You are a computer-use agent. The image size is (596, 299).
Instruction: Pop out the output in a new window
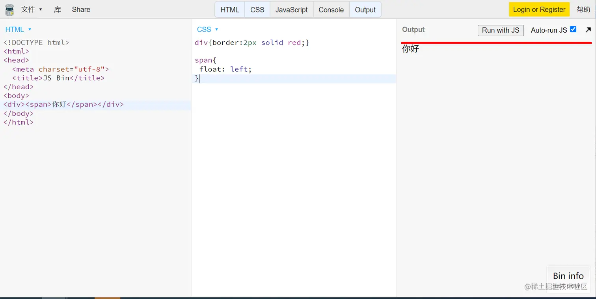point(588,30)
